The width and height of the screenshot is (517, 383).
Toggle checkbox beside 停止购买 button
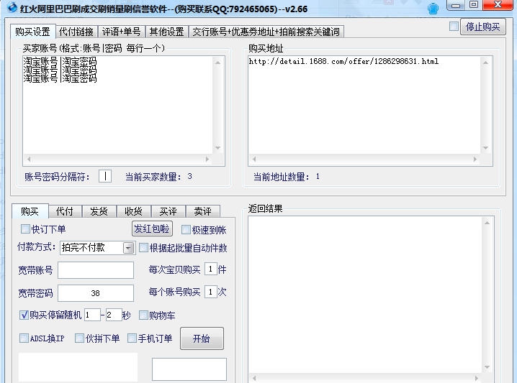(454, 27)
